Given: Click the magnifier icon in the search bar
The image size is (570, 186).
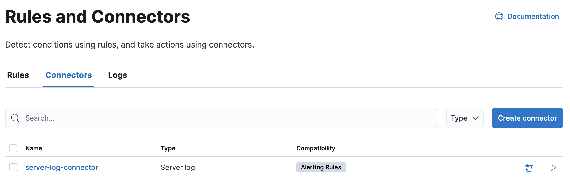Looking at the screenshot, I should tap(15, 118).
